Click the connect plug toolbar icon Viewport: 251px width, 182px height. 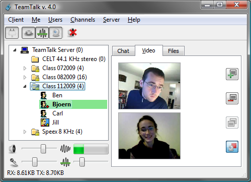(x=12, y=33)
